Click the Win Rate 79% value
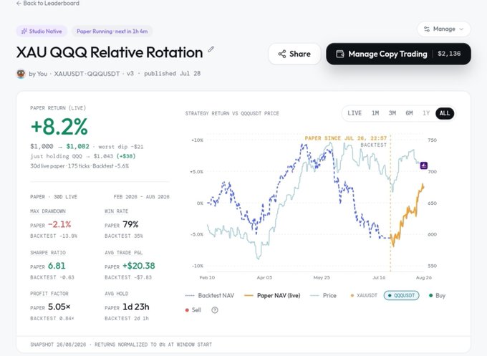 (x=130, y=224)
